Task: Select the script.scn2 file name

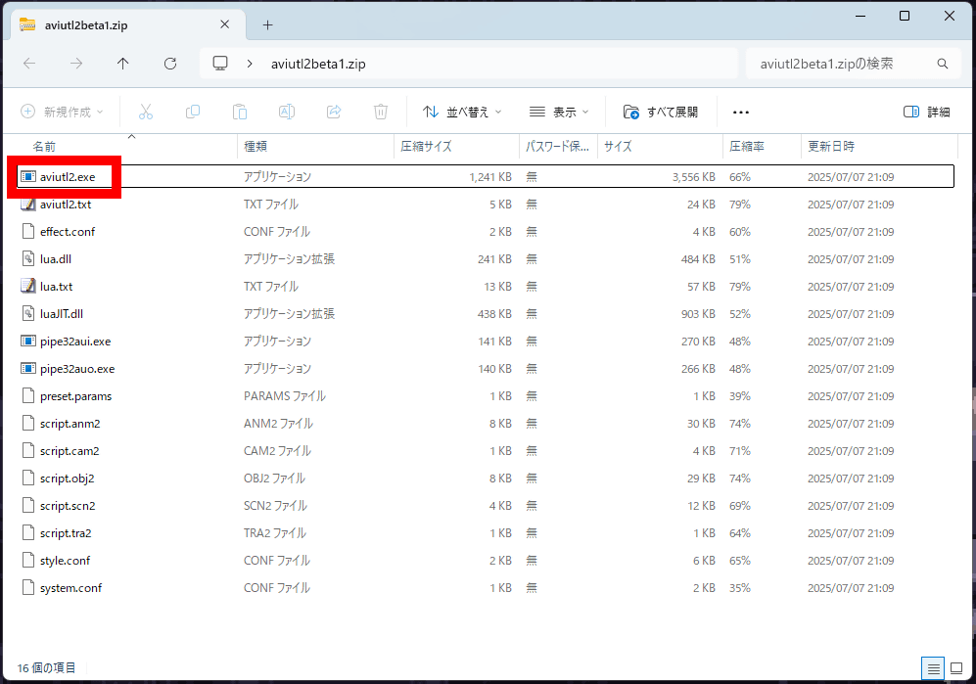Action: coord(68,505)
